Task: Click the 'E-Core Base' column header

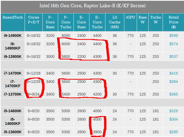Action: (81, 22)
